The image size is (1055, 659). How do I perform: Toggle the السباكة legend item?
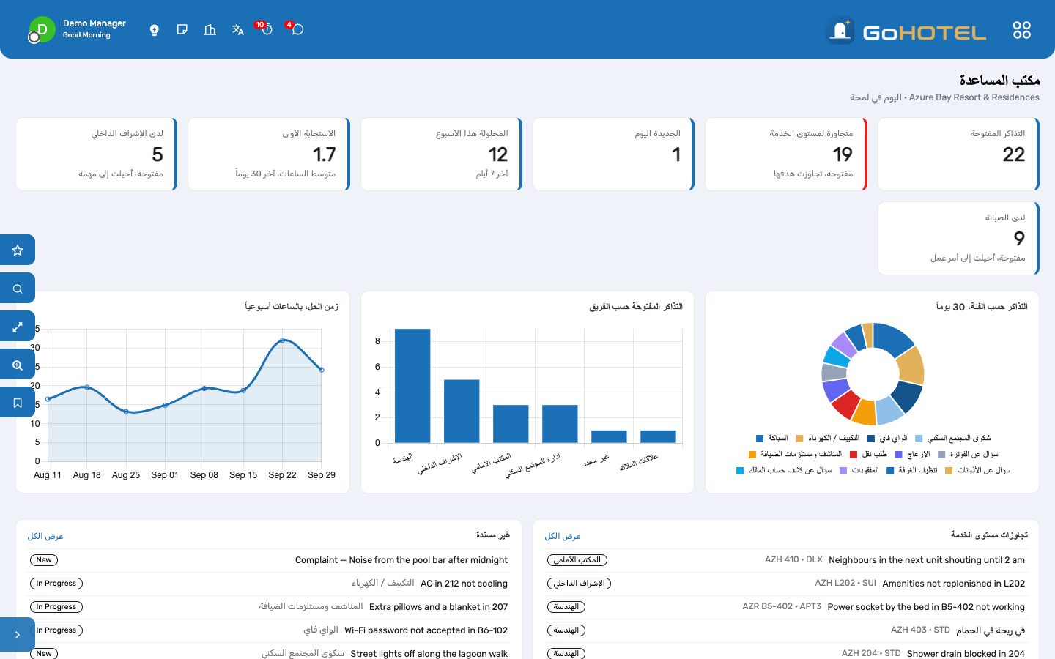click(x=772, y=439)
